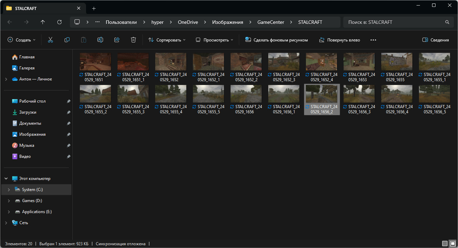Click the Delete trash bin icon
This screenshot has width=458, height=248.
point(133,40)
